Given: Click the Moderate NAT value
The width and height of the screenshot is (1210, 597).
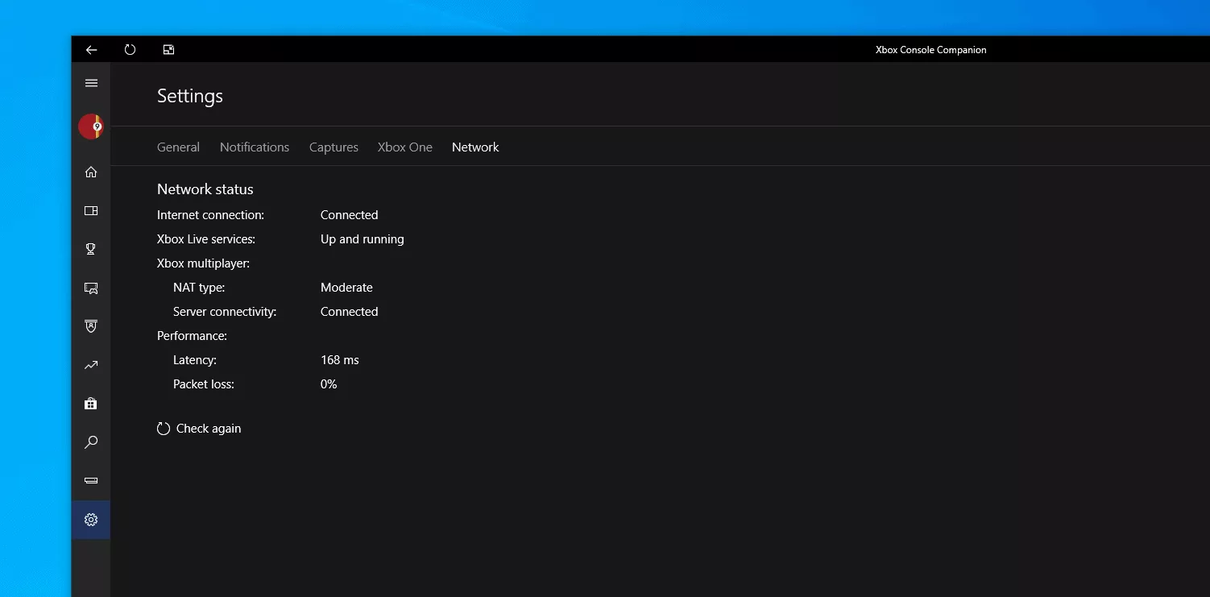Looking at the screenshot, I should click(x=346, y=288).
